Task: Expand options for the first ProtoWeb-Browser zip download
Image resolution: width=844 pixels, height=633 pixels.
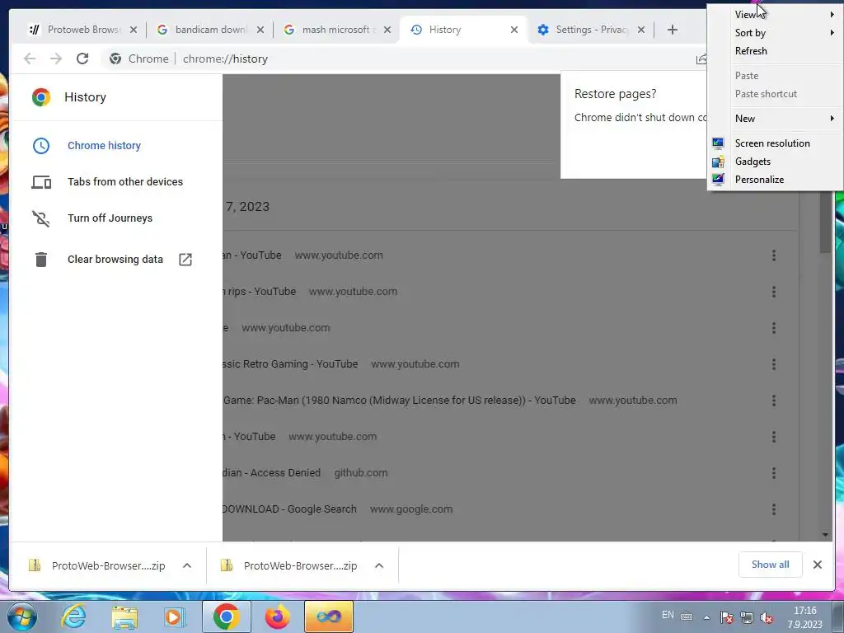Action: [x=187, y=565]
